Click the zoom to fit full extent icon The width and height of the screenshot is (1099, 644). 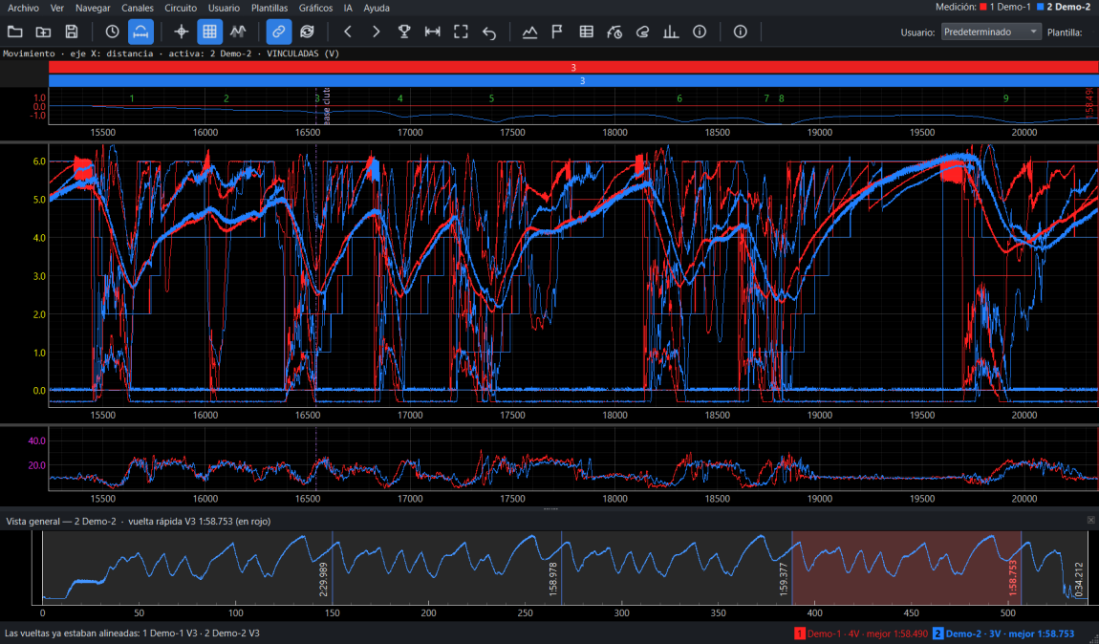(x=461, y=32)
